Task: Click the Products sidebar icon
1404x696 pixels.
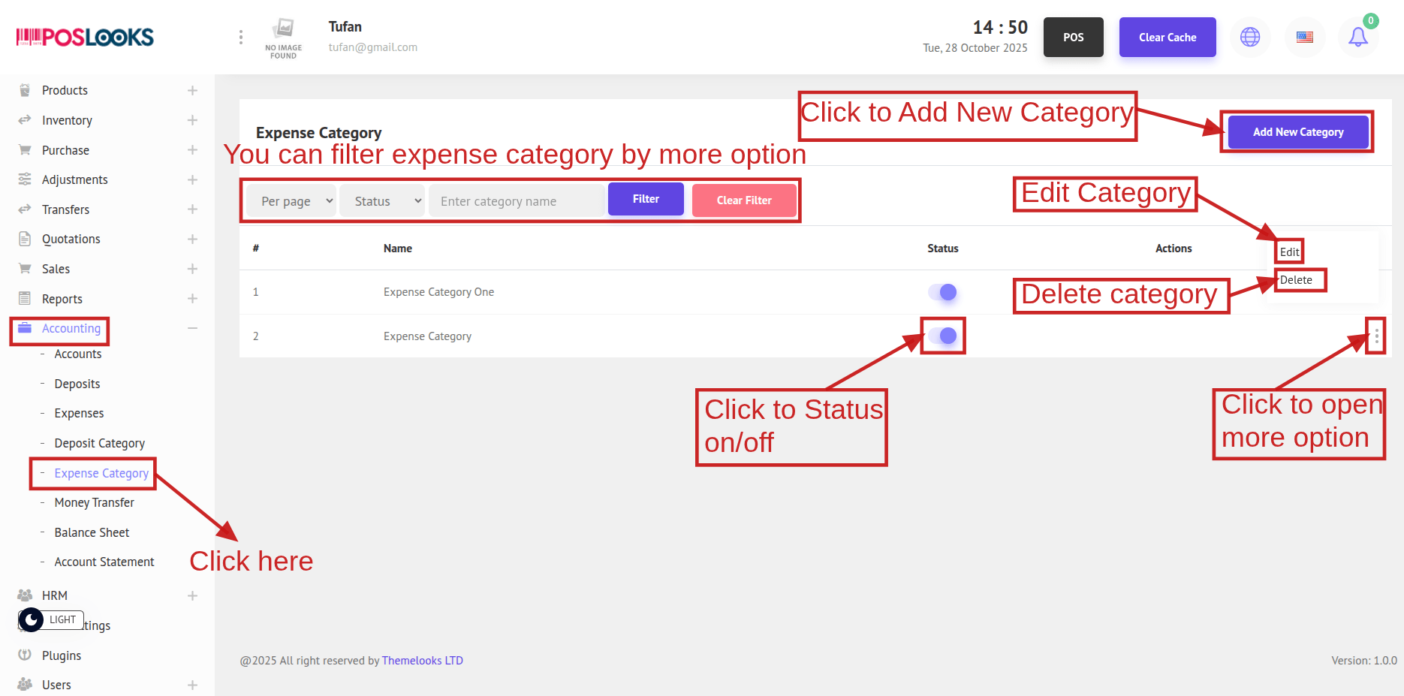Action: (x=25, y=90)
